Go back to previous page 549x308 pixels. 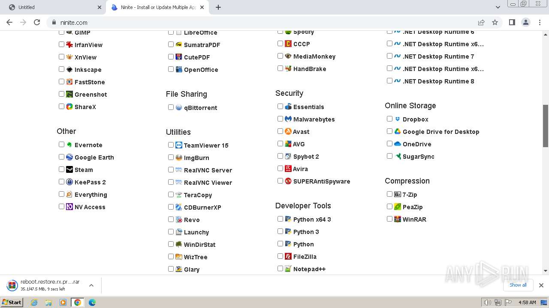pyautogui.click(x=9, y=22)
